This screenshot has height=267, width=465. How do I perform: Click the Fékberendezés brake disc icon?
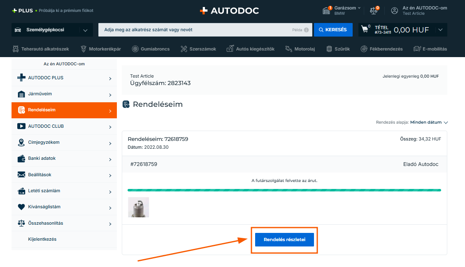(x=364, y=49)
